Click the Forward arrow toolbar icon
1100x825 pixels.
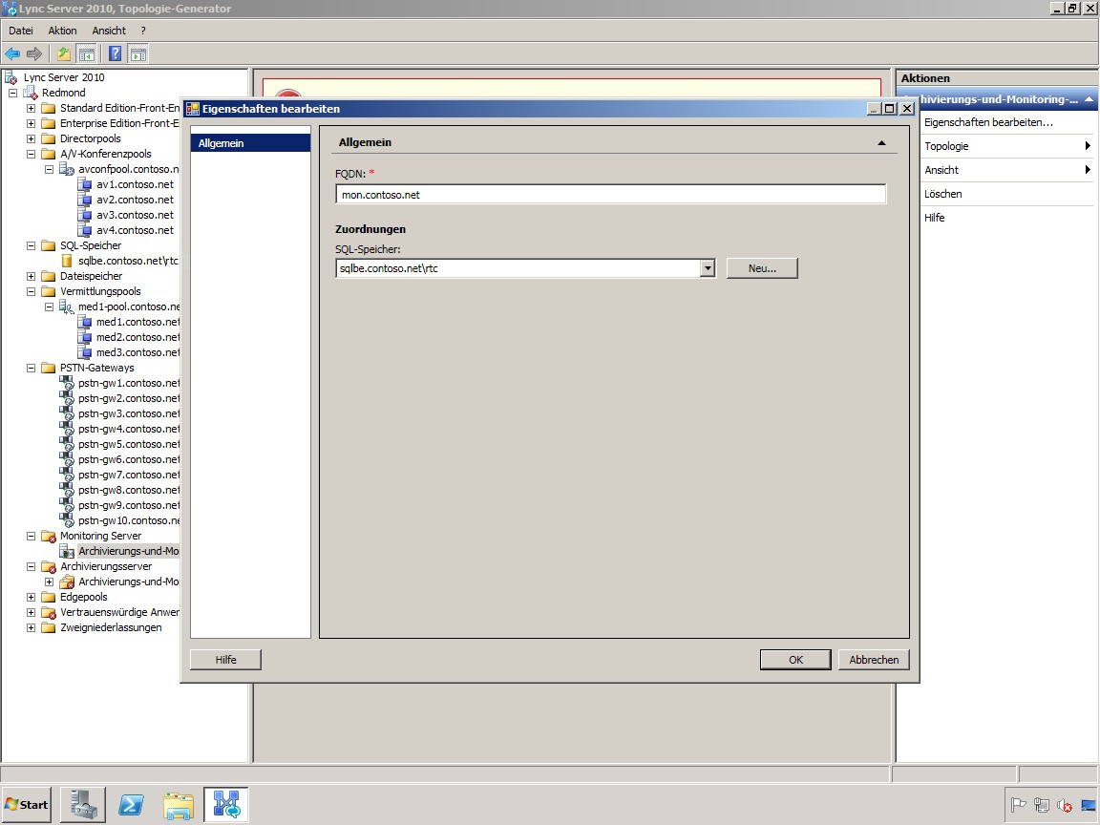point(33,54)
